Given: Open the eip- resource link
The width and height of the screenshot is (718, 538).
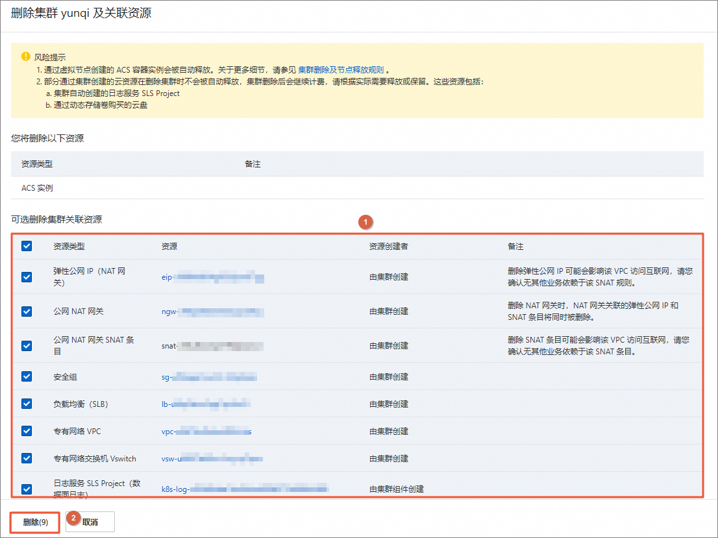Looking at the screenshot, I should coord(212,277).
